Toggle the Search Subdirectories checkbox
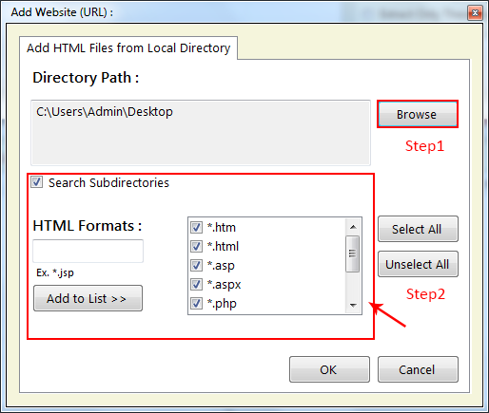Viewport: 489px width, 413px height. (37, 182)
